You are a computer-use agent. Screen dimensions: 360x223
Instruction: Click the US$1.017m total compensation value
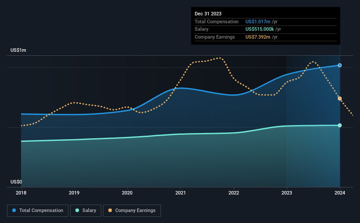tap(258, 22)
